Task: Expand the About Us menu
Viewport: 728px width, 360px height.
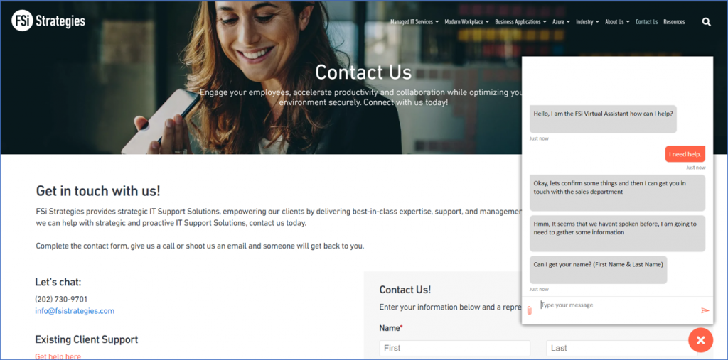Action: coord(617,22)
